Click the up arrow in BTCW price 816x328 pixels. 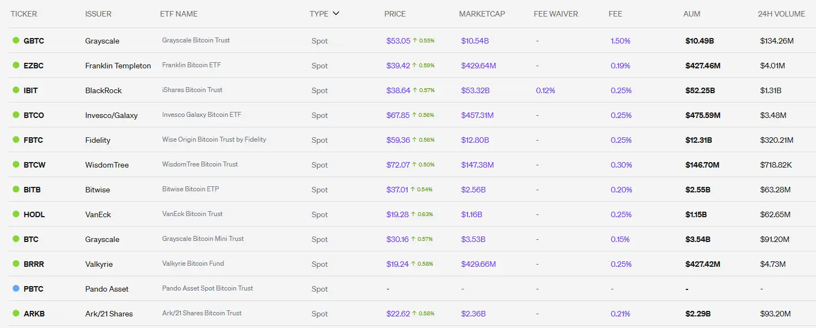pos(415,164)
